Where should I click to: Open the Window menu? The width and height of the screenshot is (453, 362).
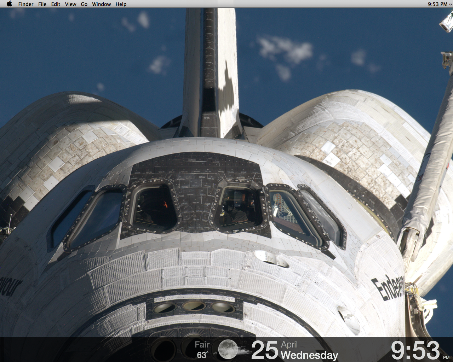[102, 4]
